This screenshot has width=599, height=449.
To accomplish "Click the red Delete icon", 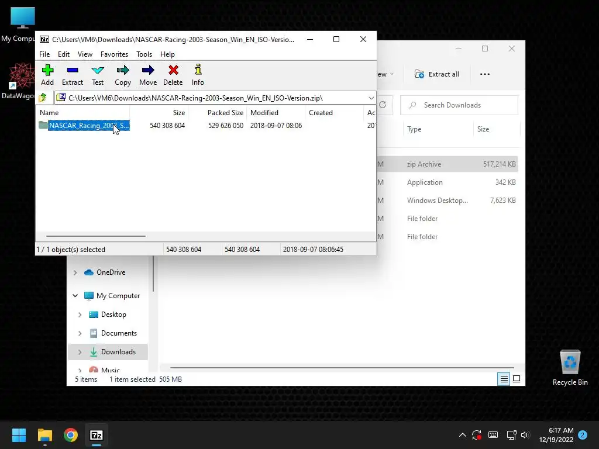I will [173, 75].
